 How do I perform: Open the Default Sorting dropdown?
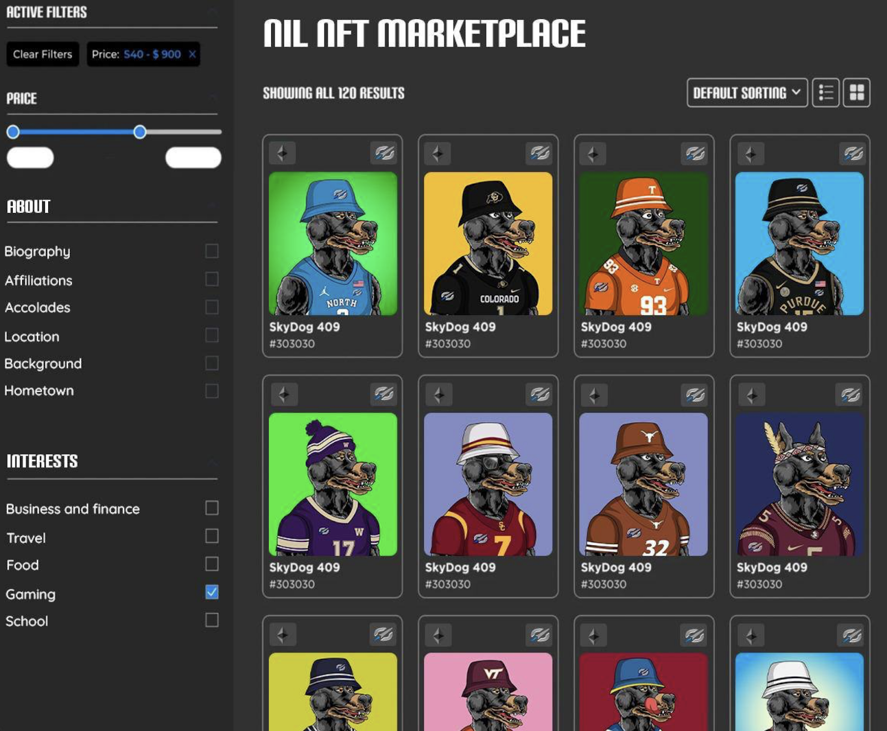click(x=747, y=93)
